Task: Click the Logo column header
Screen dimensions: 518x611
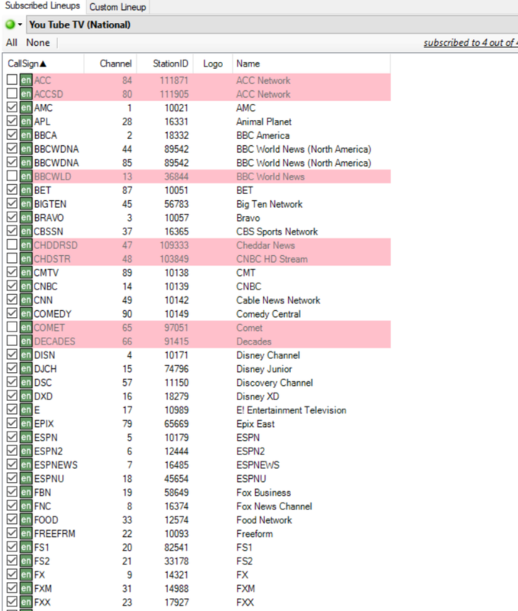Action: [x=213, y=63]
